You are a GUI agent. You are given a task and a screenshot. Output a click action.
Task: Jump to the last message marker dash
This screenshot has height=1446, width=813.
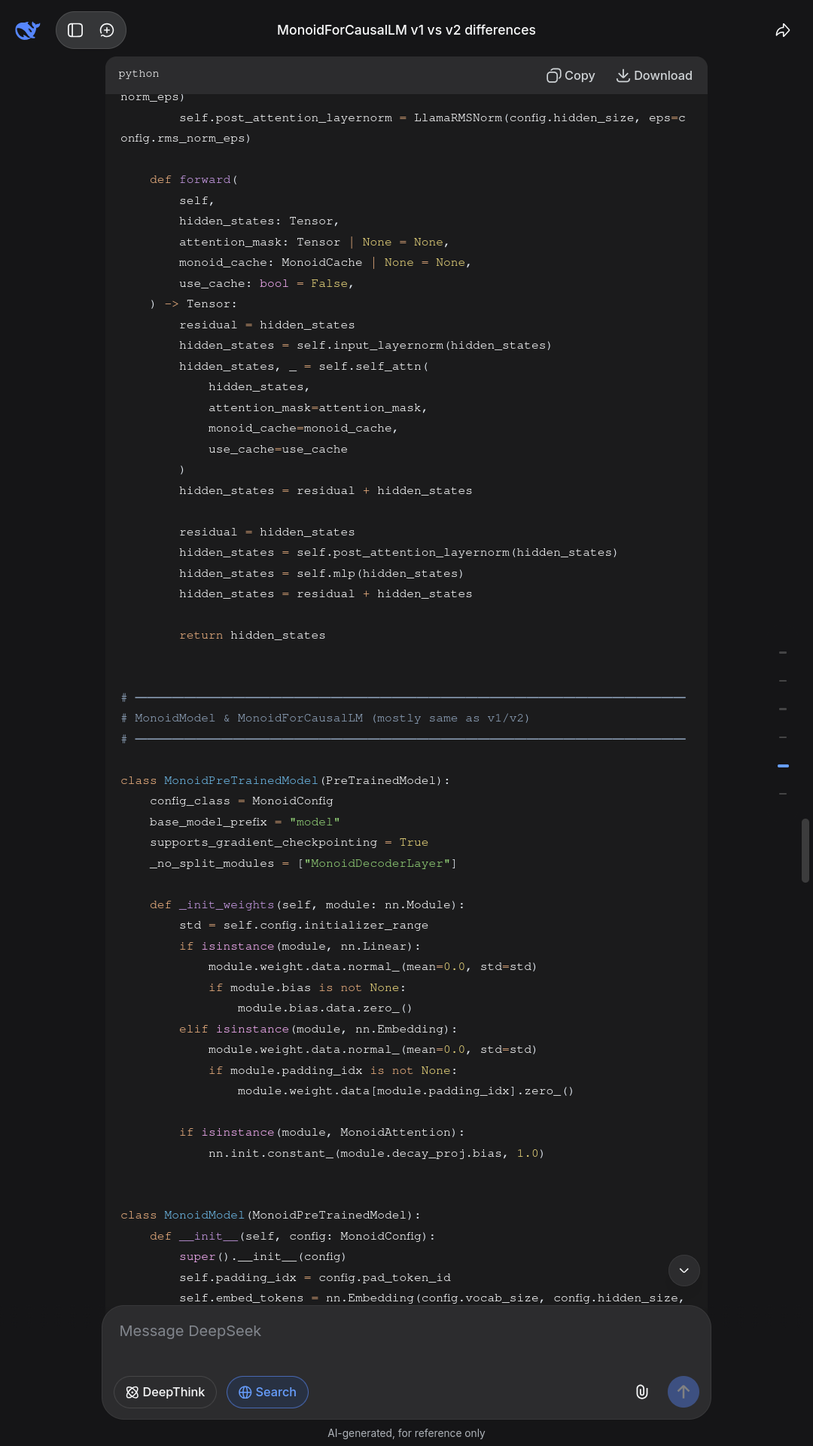[x=783, y=794]
